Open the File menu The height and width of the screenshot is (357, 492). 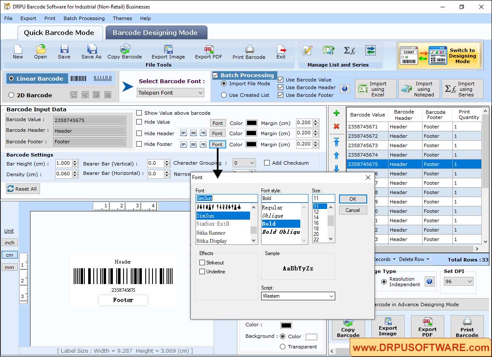click(8, 18)
